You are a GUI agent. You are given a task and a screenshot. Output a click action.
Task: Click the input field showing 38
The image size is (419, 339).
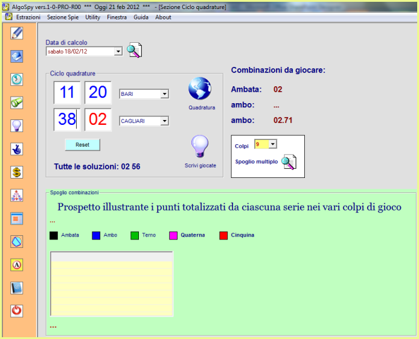pyautogui.click(x=67, y=119)
